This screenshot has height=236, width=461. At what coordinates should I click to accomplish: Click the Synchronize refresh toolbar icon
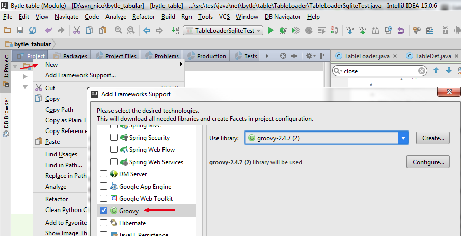coord(32,31)
